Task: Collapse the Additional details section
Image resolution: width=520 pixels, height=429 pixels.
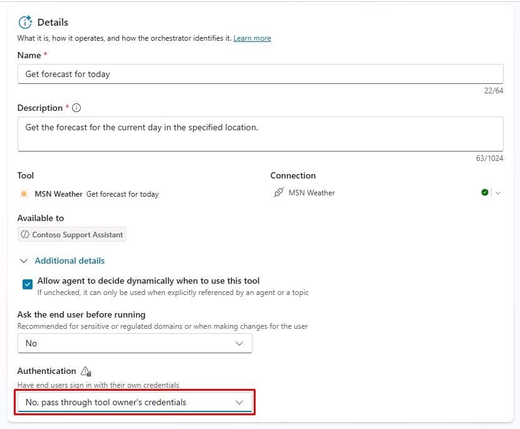Action: 24,261
